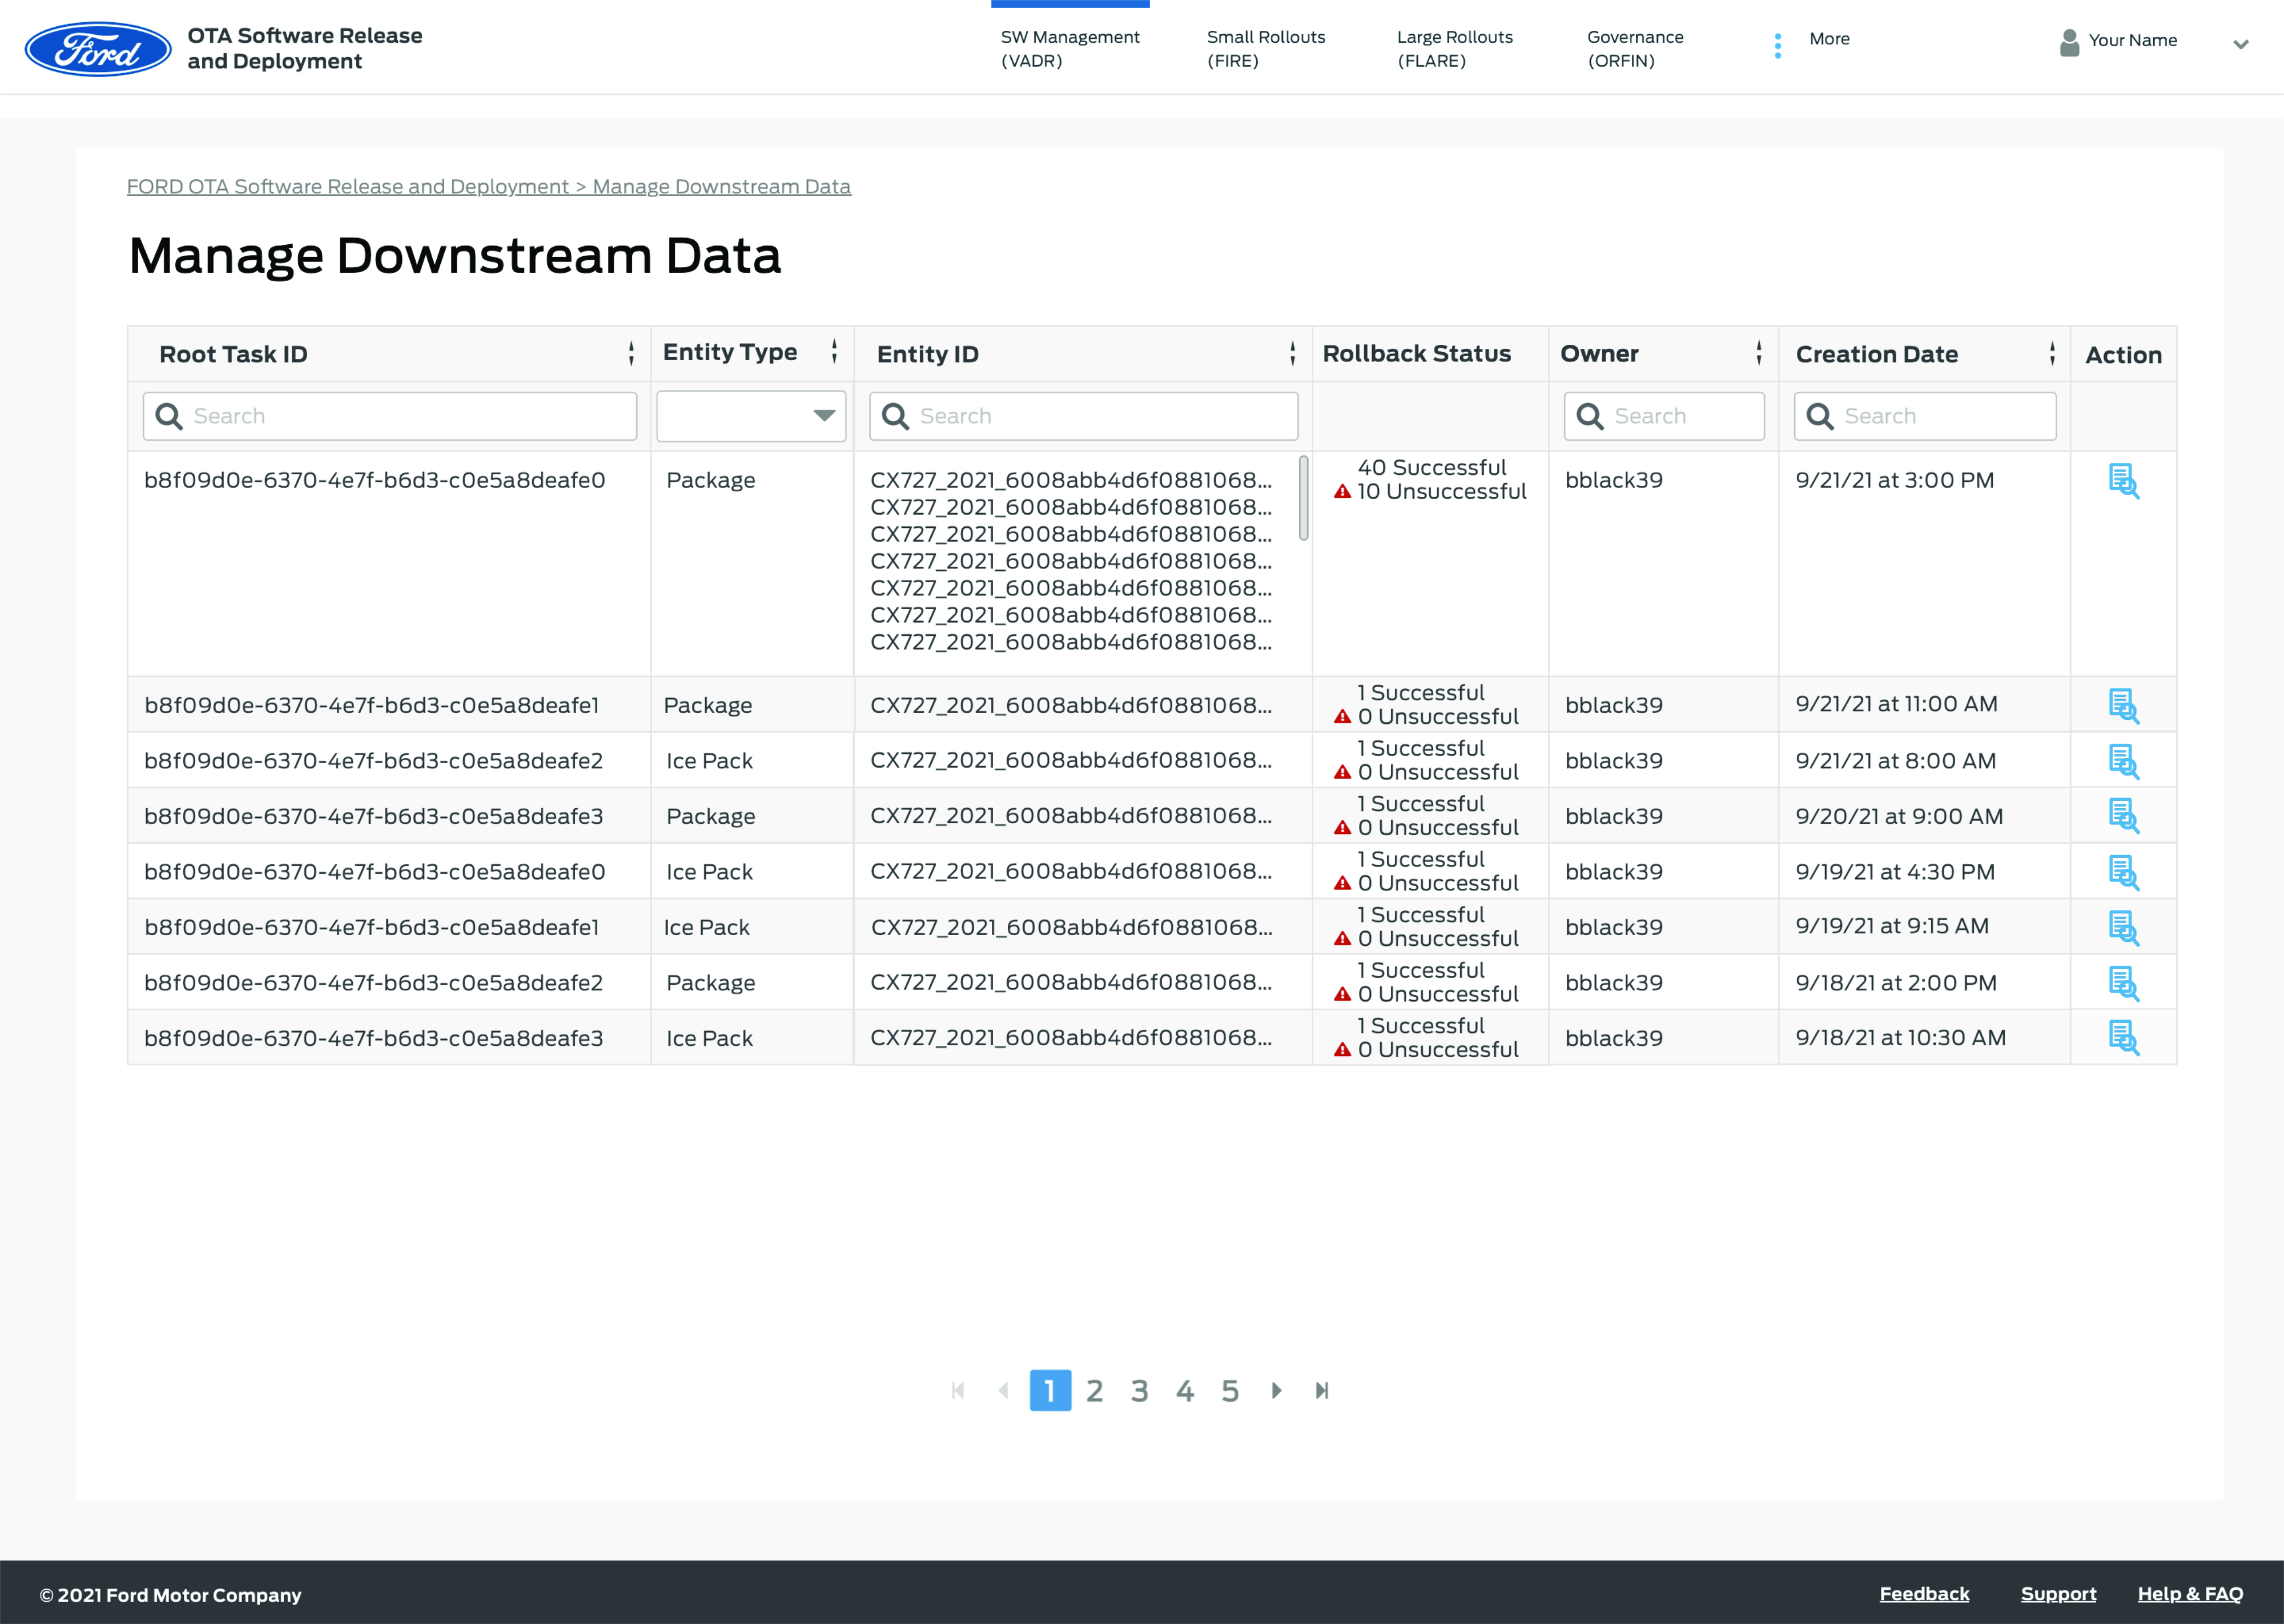
Task: Toggle sort on Owner column
Action: [1759, 353]
